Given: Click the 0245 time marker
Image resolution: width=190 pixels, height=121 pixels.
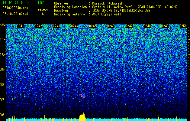Looking at the screenshot, I should pos(93,26).
